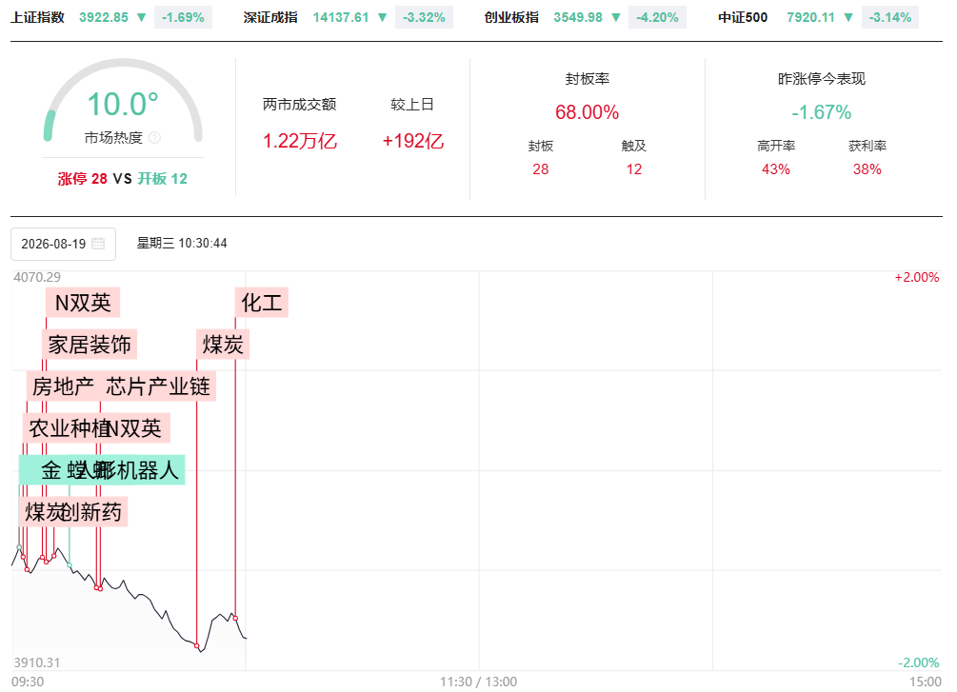This screenshot has width=957, height=692.
Task: Open the 创新药 sector tag
Action: click(x=92, y=512)
